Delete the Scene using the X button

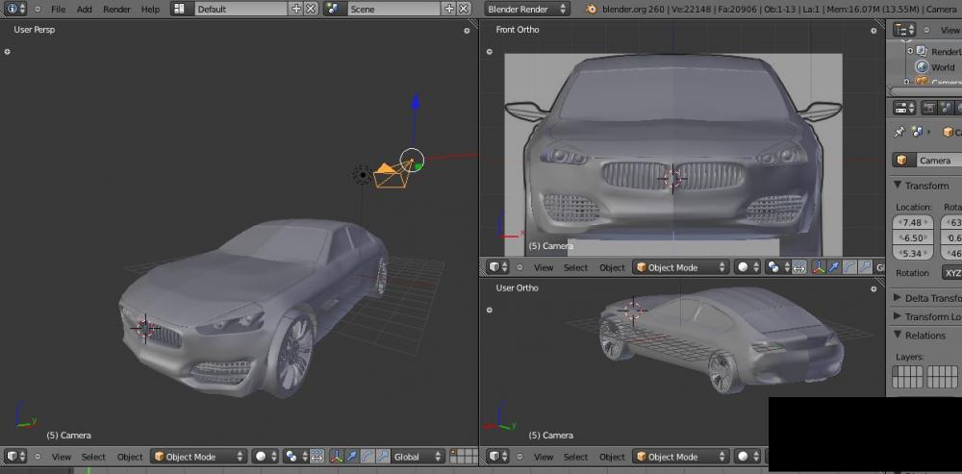(x=464, y=9)
